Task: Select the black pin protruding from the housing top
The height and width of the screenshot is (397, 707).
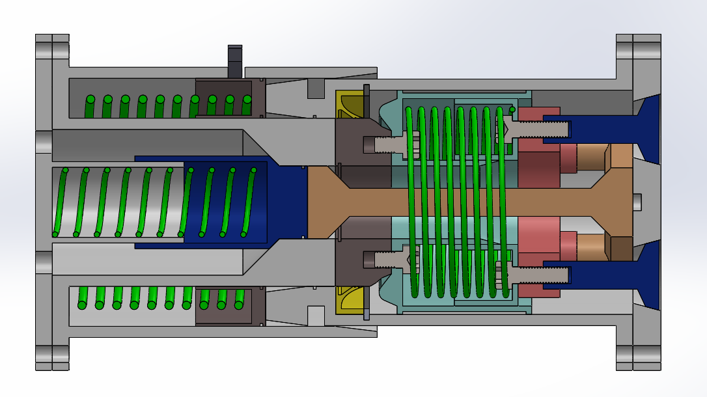Action: 235,61
